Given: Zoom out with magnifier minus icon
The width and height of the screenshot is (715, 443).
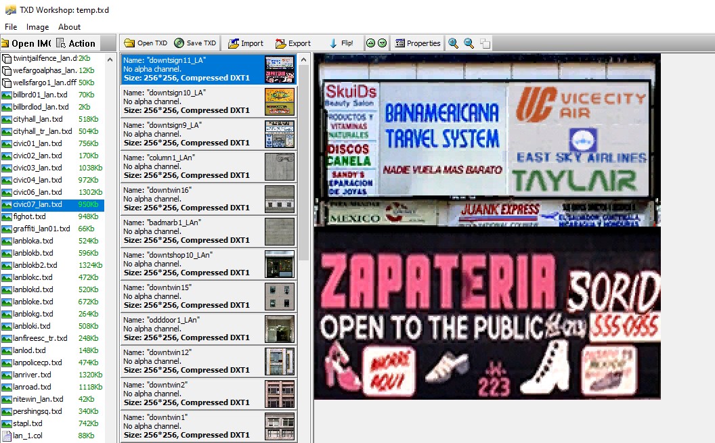Looking at the screenshot, I should [469, 43].
